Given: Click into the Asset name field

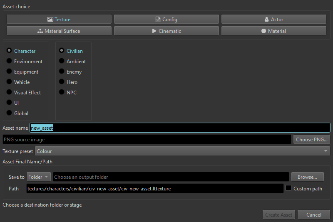Looking at the screenshot, I should (x=180, y=128).
